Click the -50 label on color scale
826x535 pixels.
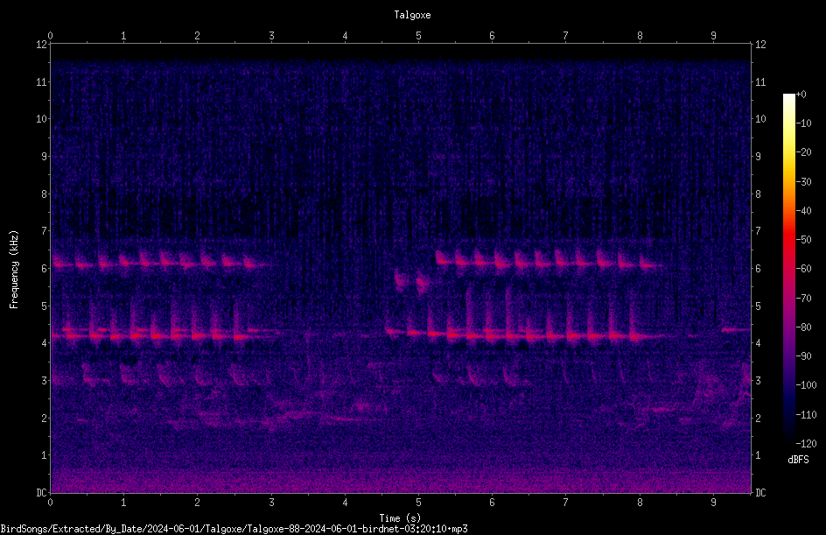(x=803, y=239)
